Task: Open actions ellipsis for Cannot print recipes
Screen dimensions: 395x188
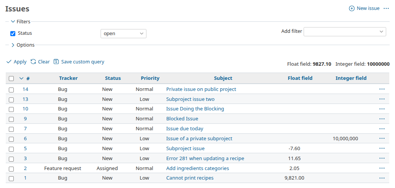Action: [382, 178]
